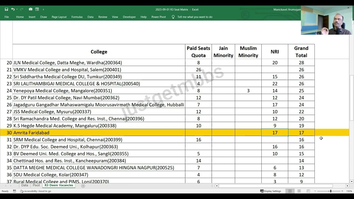The height and width of the screenshot is (199, 354).
Task: Open the Review ribbon tab
Action: click(103, 17)
